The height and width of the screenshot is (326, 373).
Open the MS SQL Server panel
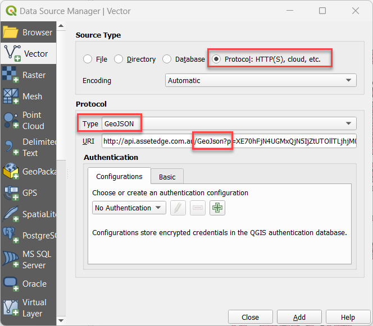28,259
